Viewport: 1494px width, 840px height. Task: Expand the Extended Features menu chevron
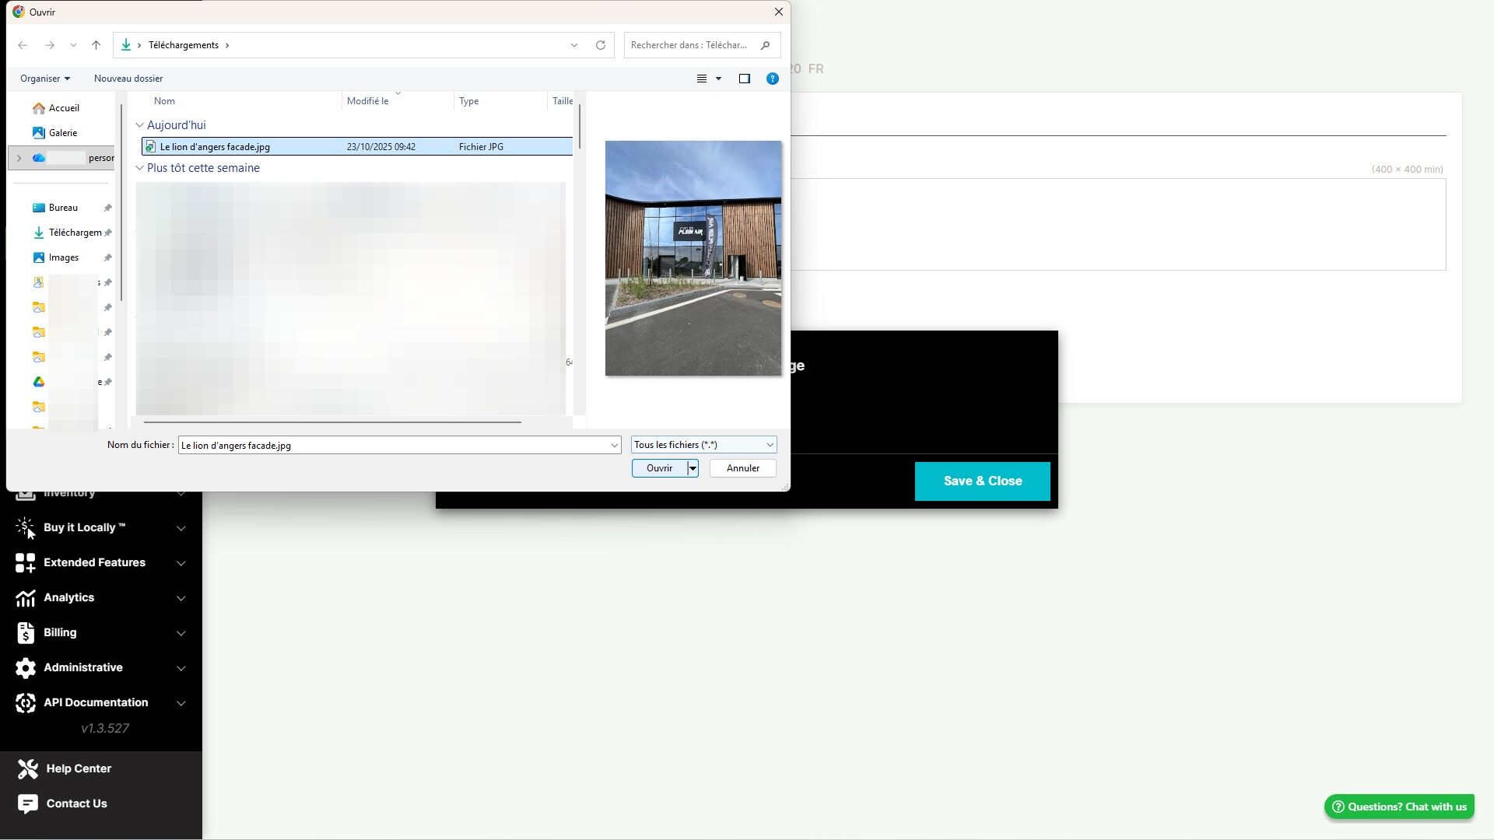coord(181,563)
